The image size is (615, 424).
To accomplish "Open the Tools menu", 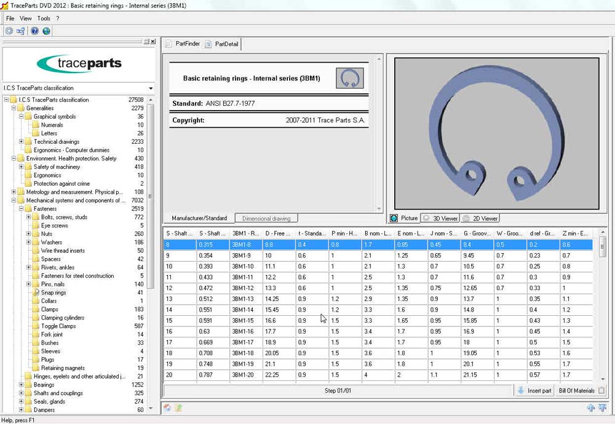I will (x=44, y=18).
